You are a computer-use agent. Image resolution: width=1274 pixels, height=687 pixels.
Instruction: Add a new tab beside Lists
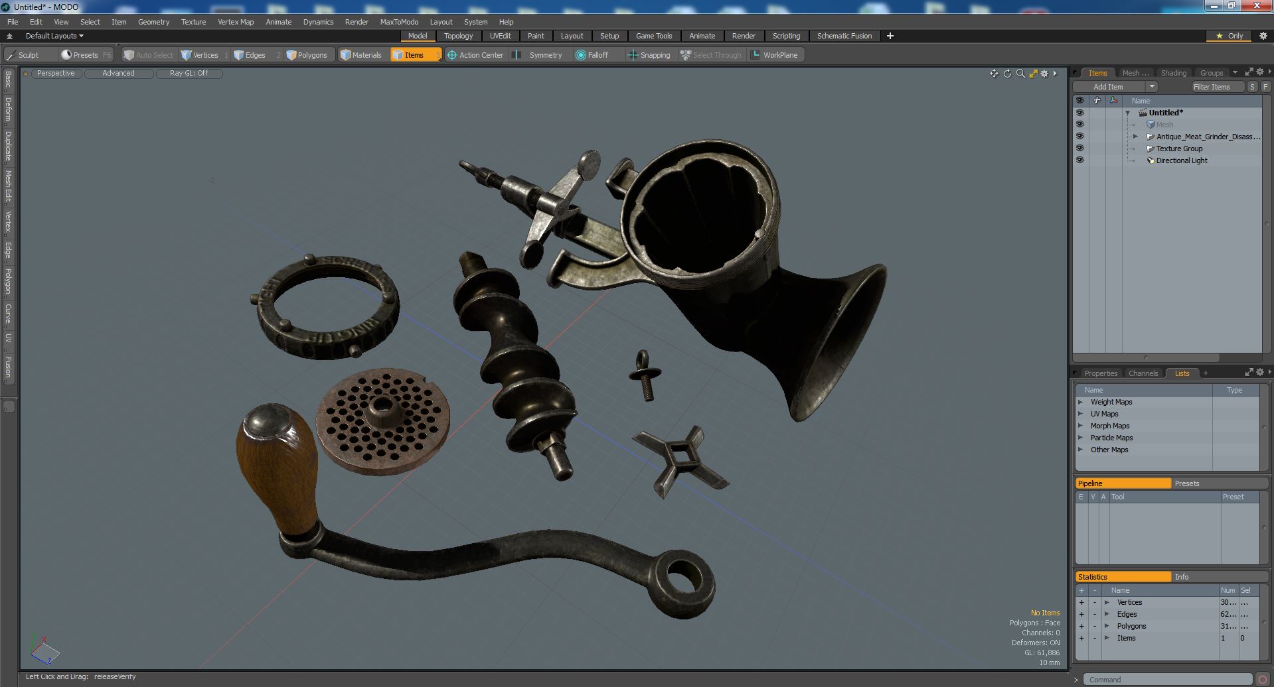(1206, 373)
